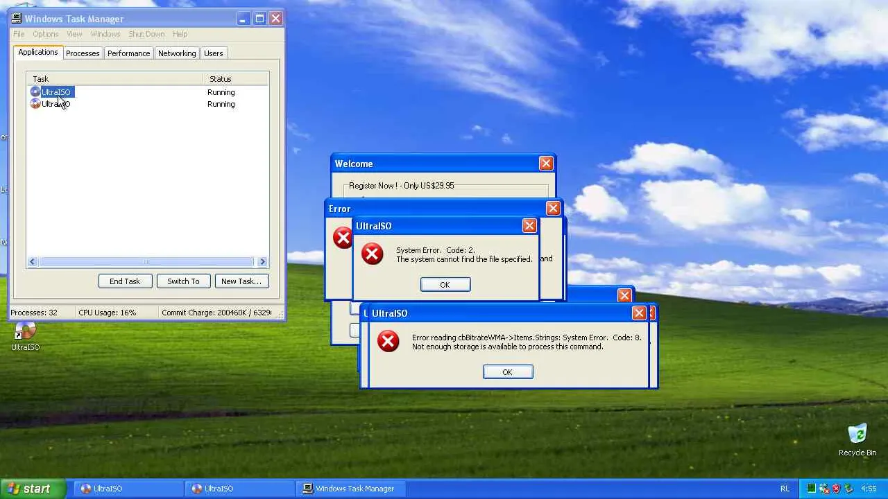Click the red error icon in the Code 8 dialog
888x499 pixels.
click(388, 341)
